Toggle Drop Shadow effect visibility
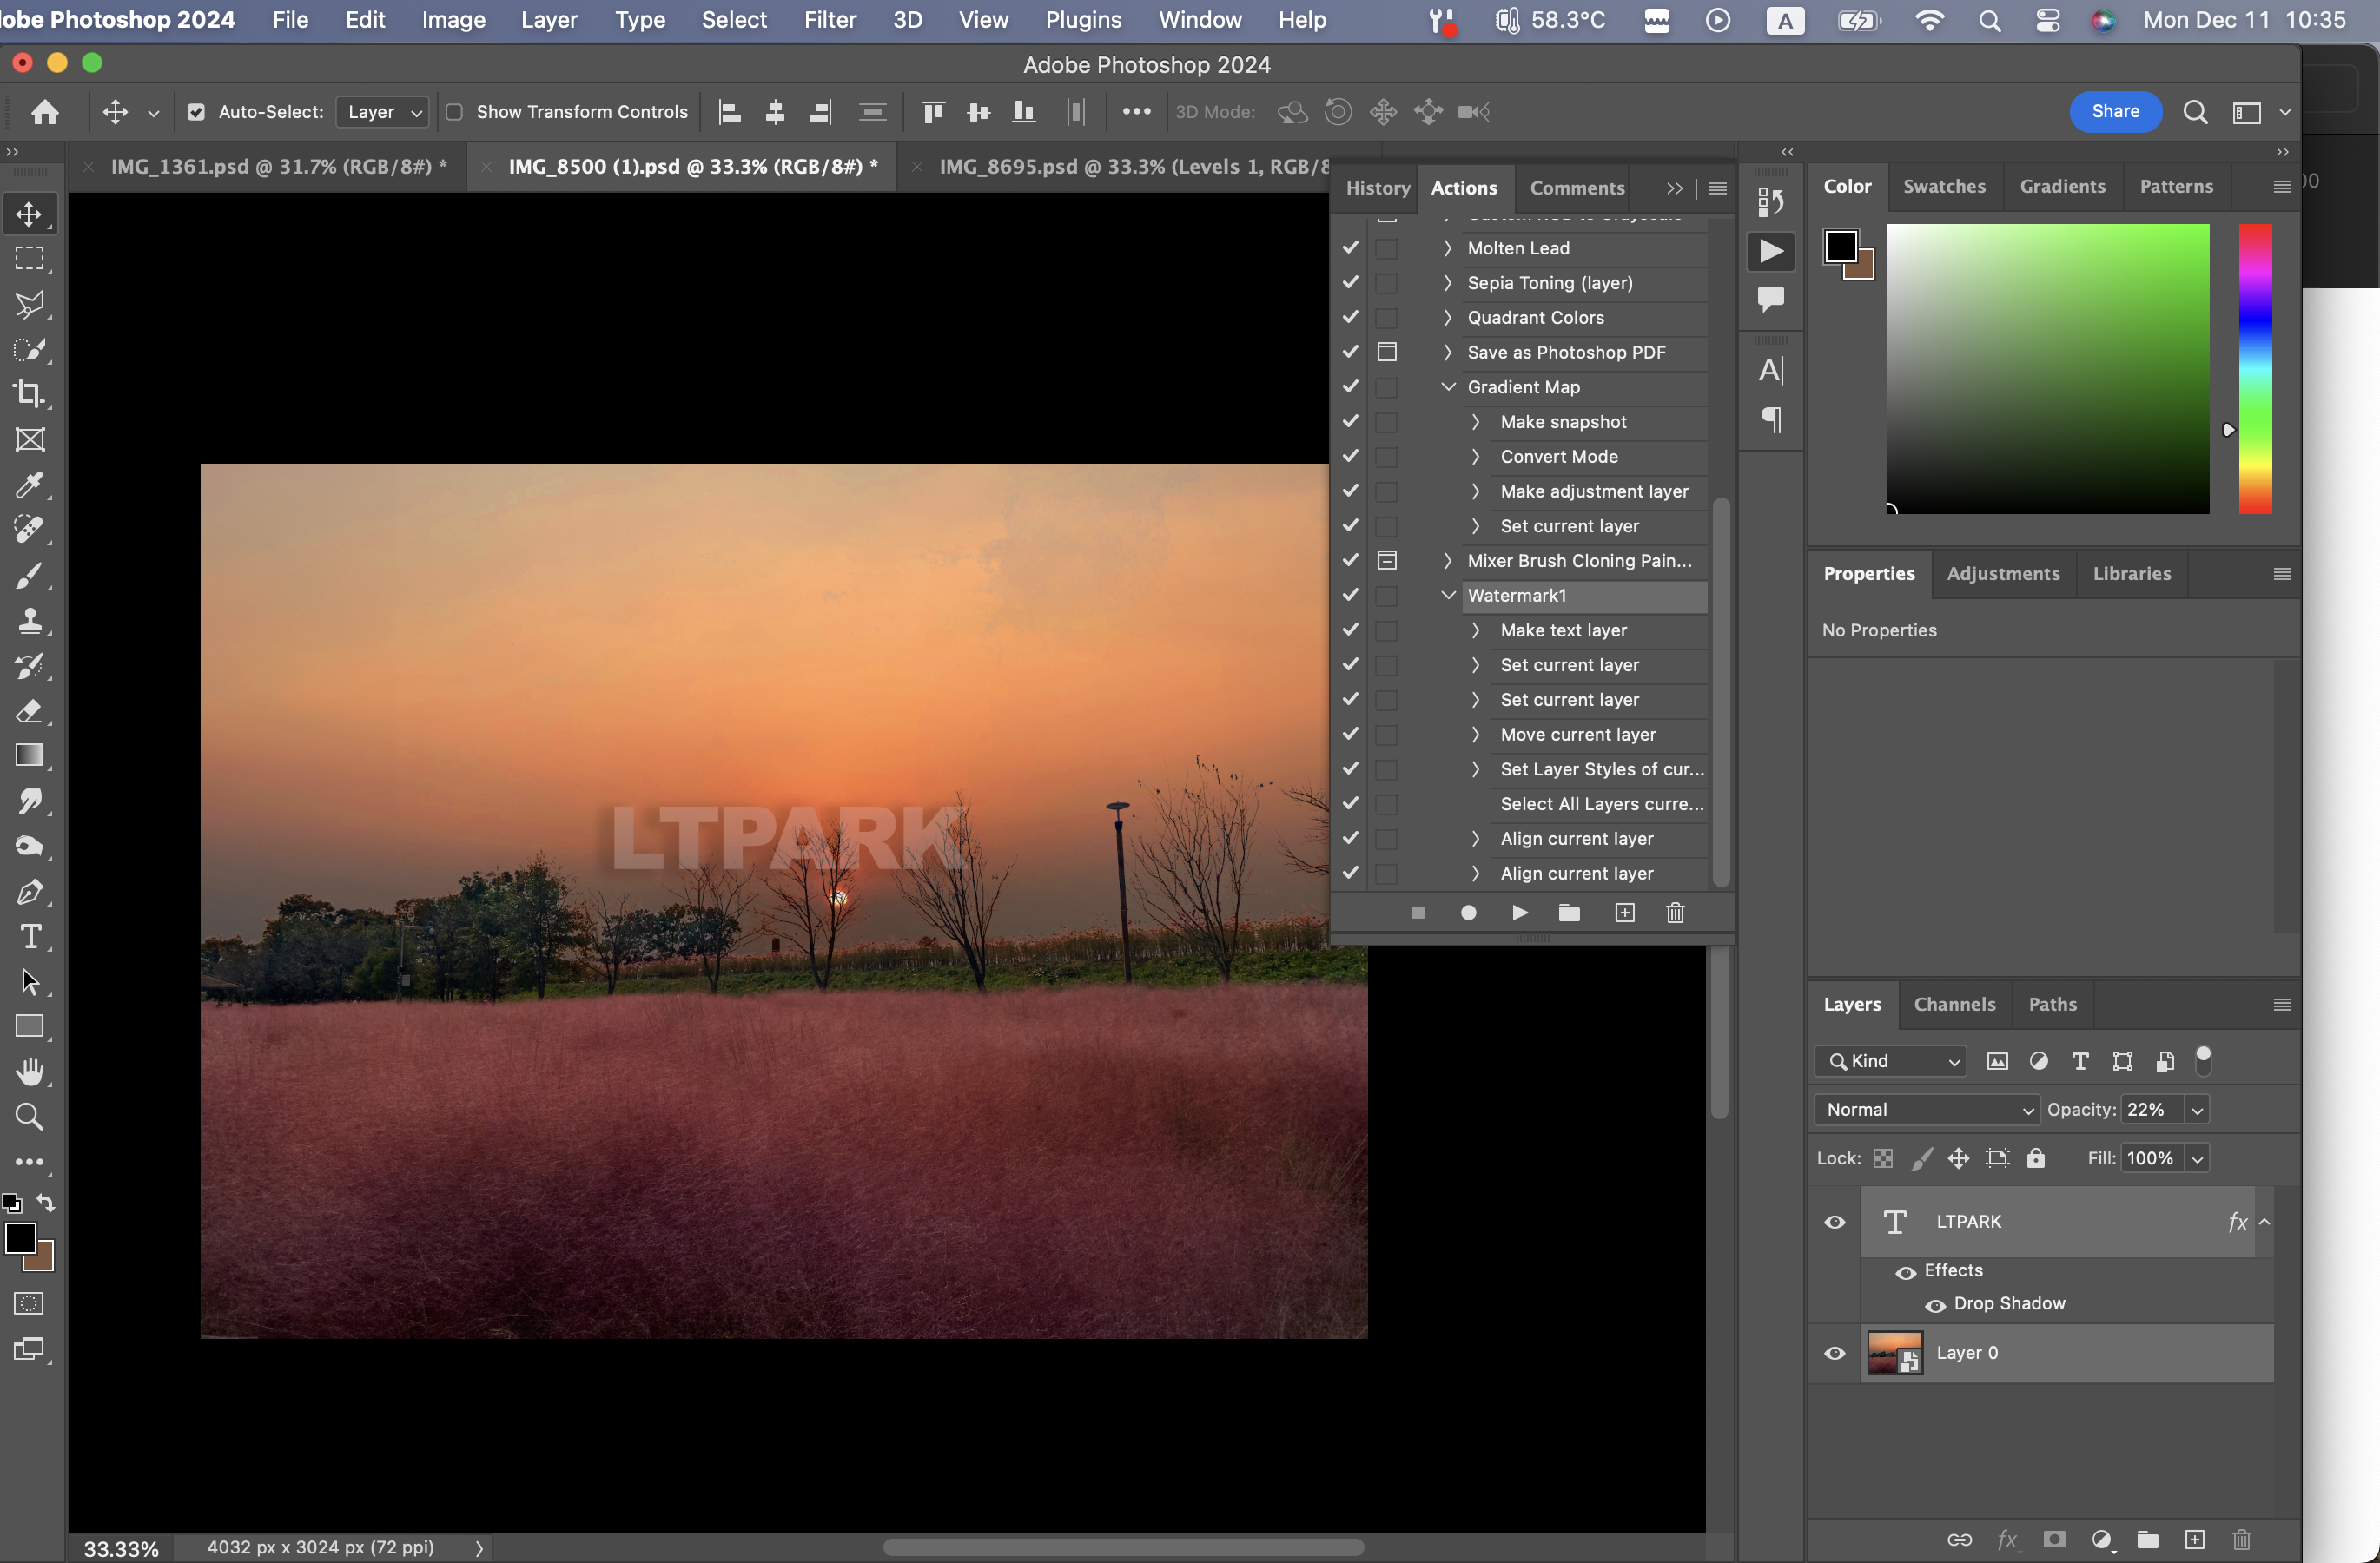Screen dimensions: 2380x1563 tap(1935, 1305)
